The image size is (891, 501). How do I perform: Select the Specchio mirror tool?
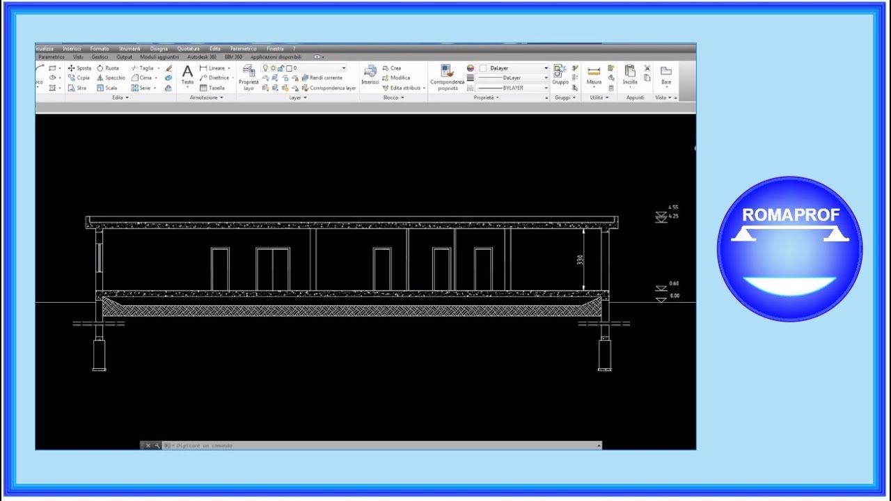111,78
